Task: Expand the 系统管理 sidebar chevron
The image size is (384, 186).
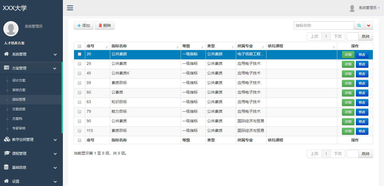Action: [55, 54]
